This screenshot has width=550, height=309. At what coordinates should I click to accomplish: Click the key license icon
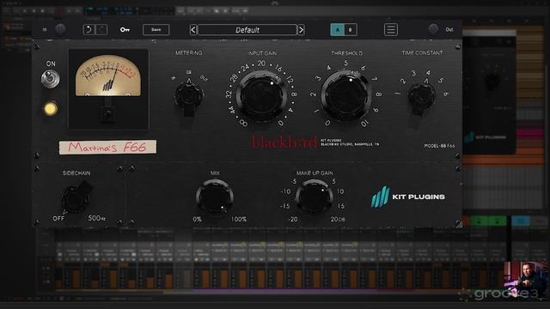(125, 30)
